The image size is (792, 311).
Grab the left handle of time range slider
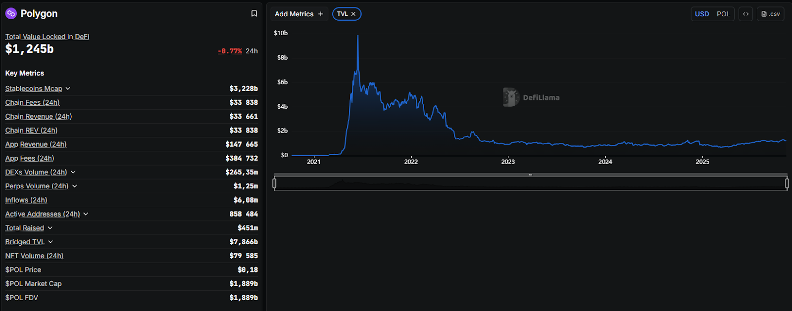274,183
